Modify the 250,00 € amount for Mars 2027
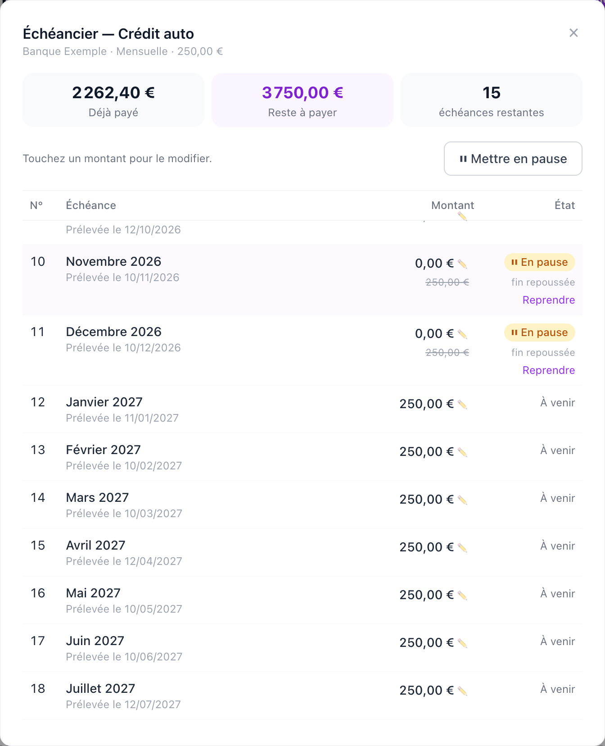This screenshot has width=605, height=746. tap(427, 500)
